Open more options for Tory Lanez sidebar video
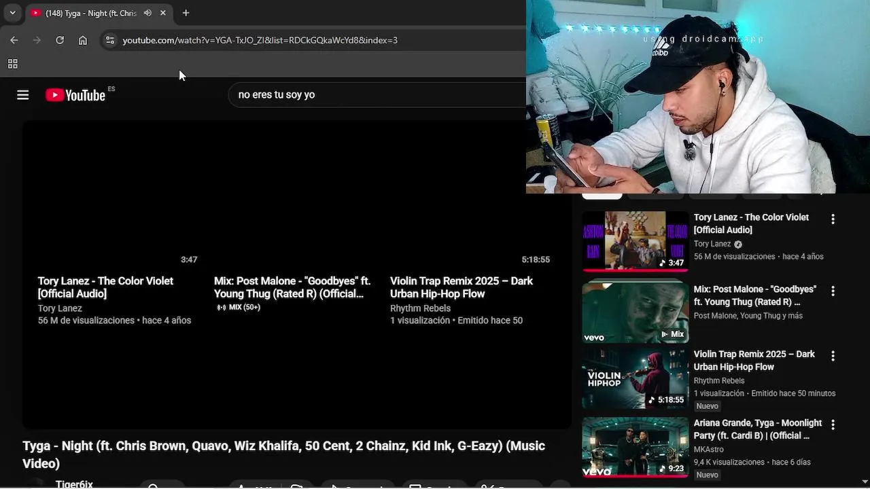This screenshot has width=870, height=489. (x=833, y=219)
